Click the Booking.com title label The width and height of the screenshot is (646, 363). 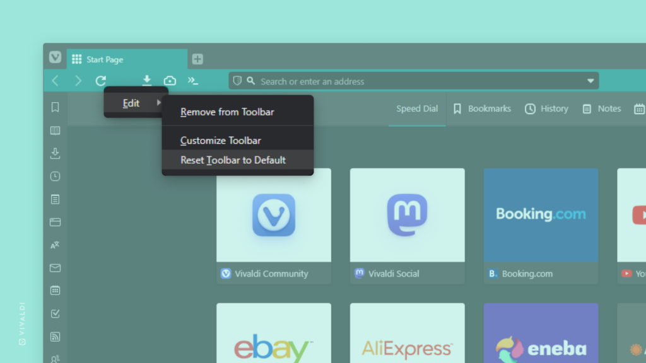click(527, 274)
